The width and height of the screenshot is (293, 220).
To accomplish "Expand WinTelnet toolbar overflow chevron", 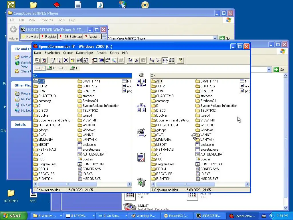I will tap(104, 36).
